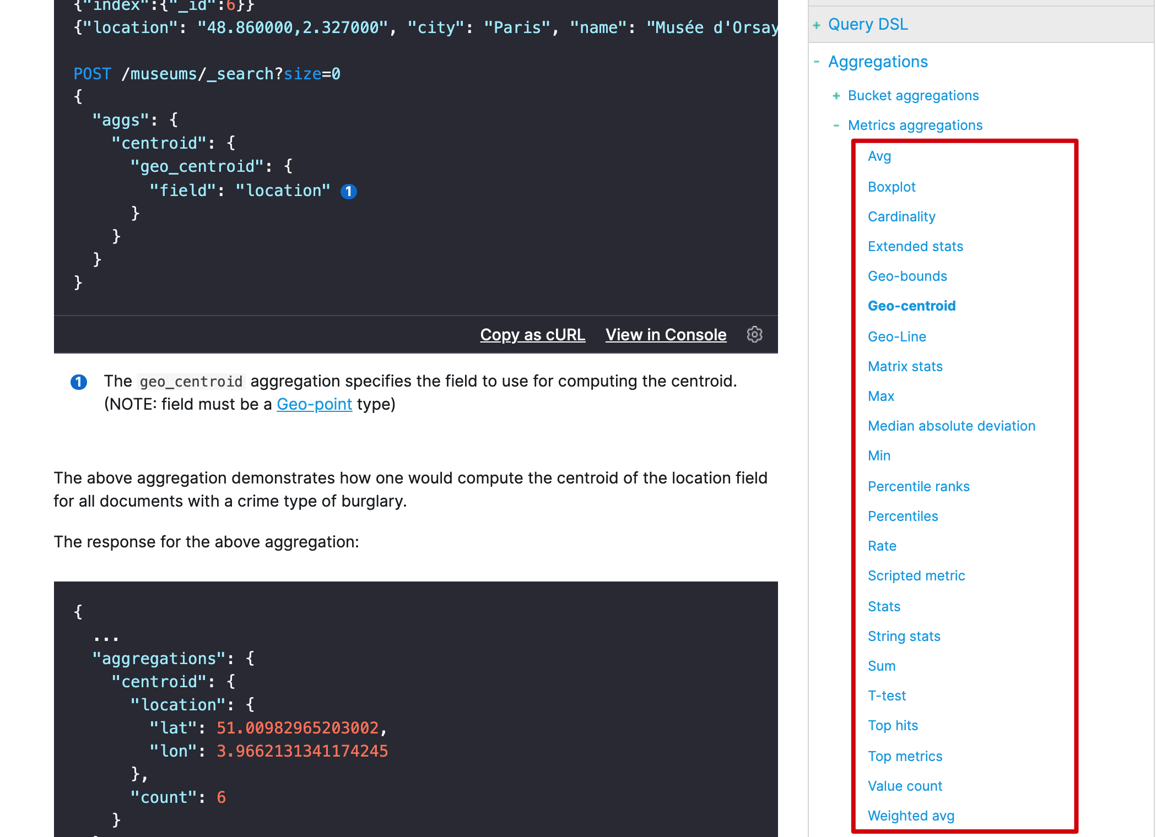Open the Geo-bounds aggregation page
The height and width of the screenshot is (837, 1156).
pyautogui.click(x=907, y=276)
